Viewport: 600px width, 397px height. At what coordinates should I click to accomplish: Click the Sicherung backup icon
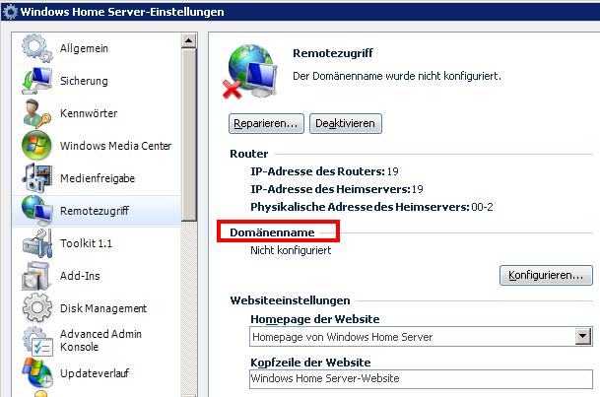(x=36, y=81)
